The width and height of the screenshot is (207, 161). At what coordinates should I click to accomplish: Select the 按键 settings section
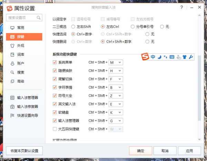(x=24, y=37)
